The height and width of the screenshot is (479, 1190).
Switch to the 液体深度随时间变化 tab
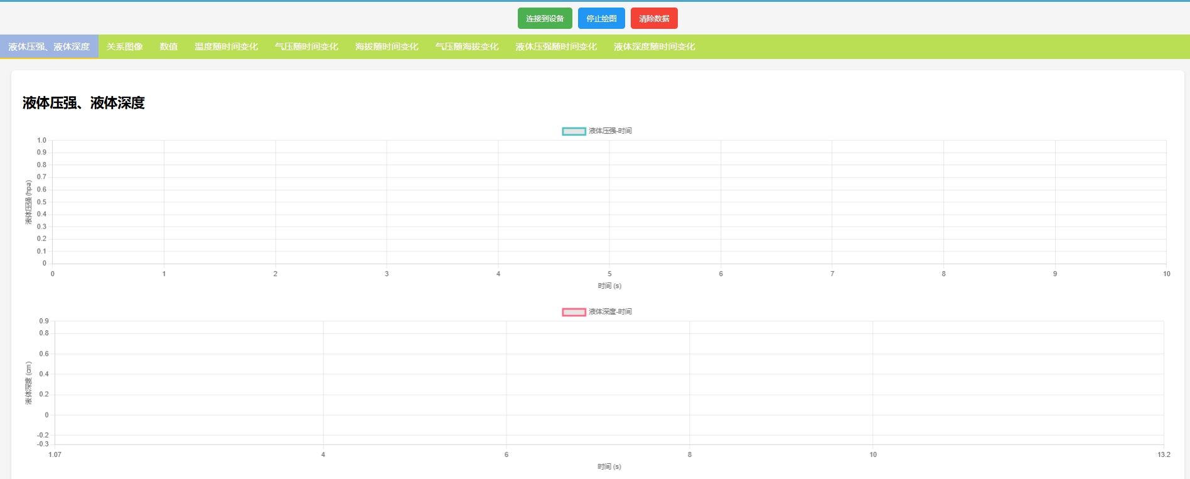(654, 47)
